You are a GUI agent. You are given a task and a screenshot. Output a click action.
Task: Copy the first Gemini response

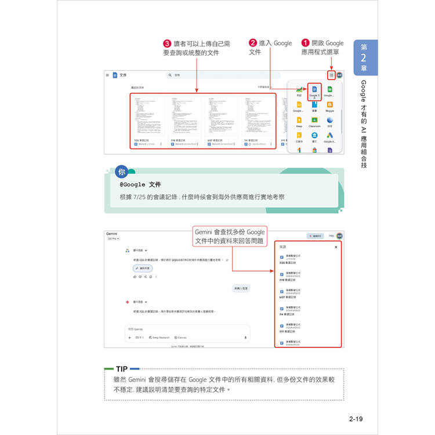(x=151, y=277)
